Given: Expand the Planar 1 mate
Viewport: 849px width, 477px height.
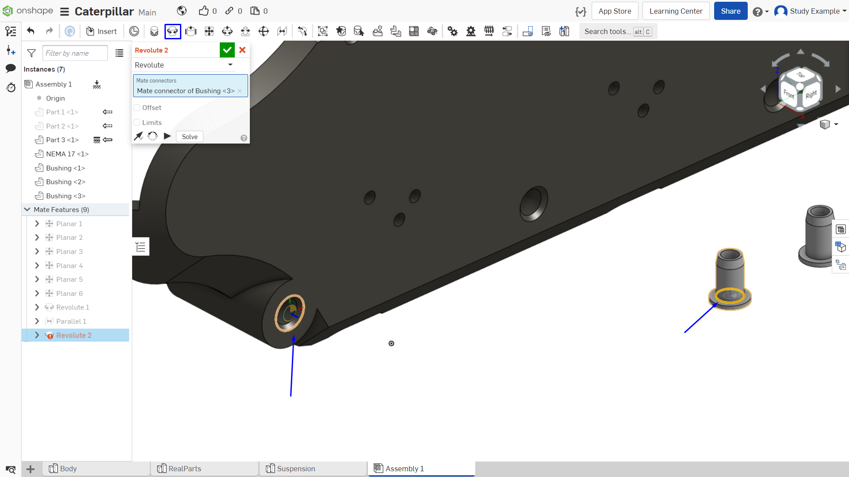Looking at the screenshot, I should tap(37, 223).
